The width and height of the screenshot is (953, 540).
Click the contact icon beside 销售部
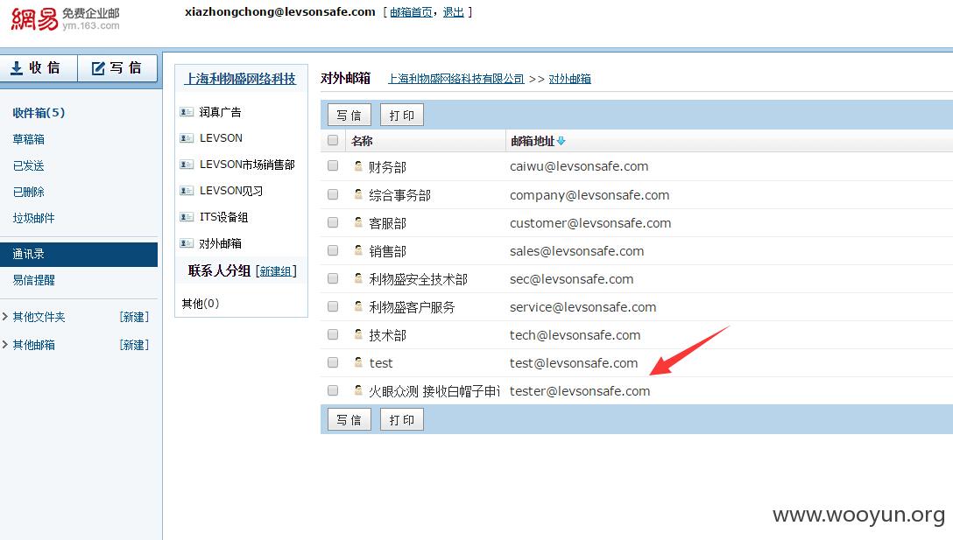[358, 250]
